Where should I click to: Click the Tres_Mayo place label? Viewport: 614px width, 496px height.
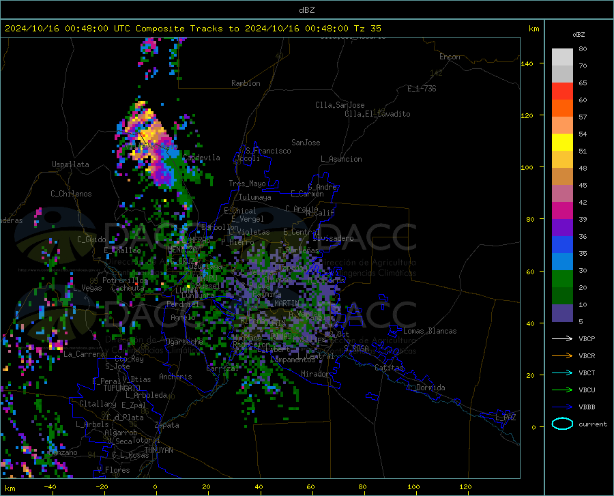(x=247, y=184)
